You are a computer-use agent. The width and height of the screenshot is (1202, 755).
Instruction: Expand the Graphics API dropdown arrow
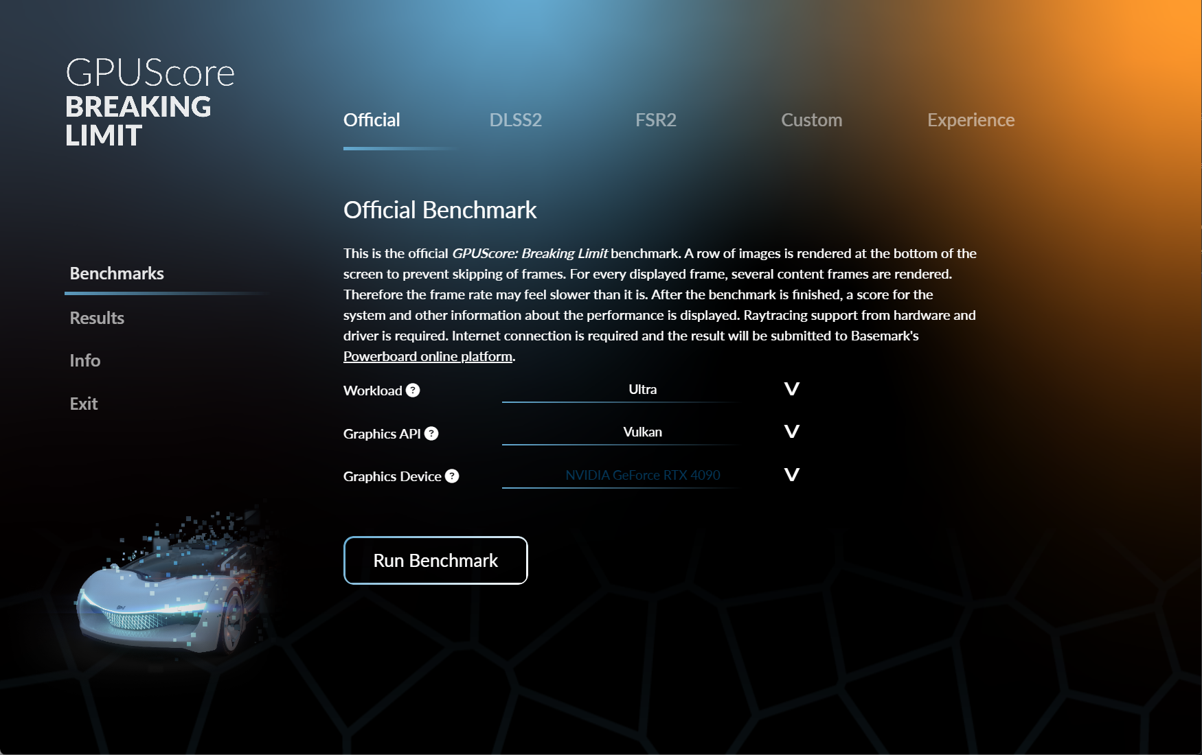pos(792,432)
